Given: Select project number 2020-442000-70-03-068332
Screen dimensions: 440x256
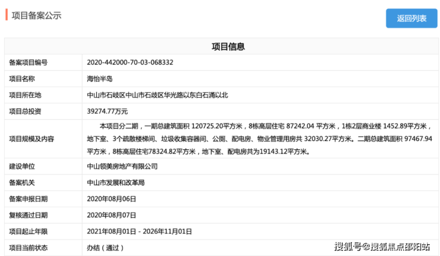Looking at the screenshot, I should [x=130, y=63].
